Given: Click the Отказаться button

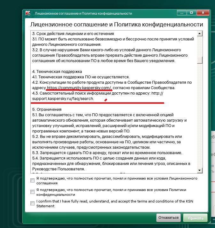Looking at the screenshot, I should [x=168, y=218].
